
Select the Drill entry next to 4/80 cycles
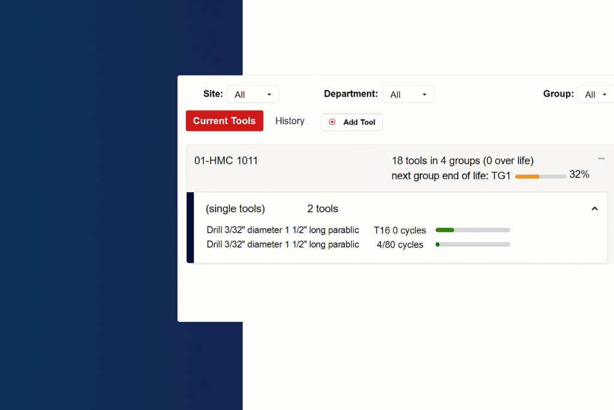282,244
